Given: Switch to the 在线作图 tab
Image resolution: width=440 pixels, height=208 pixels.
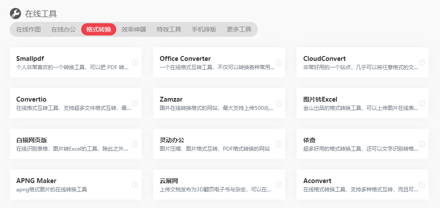Looking at the screenshot, I should click(x=29, y=29).
